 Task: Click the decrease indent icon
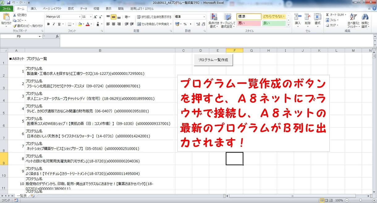pos(126,24)
